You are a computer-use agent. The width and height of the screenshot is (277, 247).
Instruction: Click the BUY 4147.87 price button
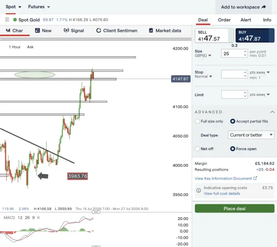click(255, 35)
